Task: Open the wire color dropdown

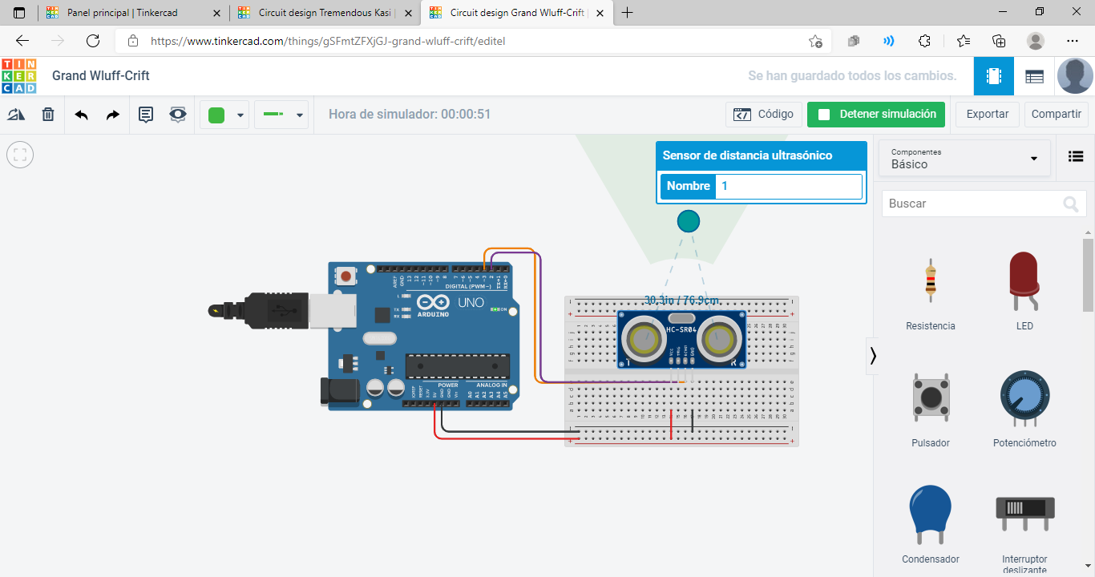Action: (x=224, y=115)
